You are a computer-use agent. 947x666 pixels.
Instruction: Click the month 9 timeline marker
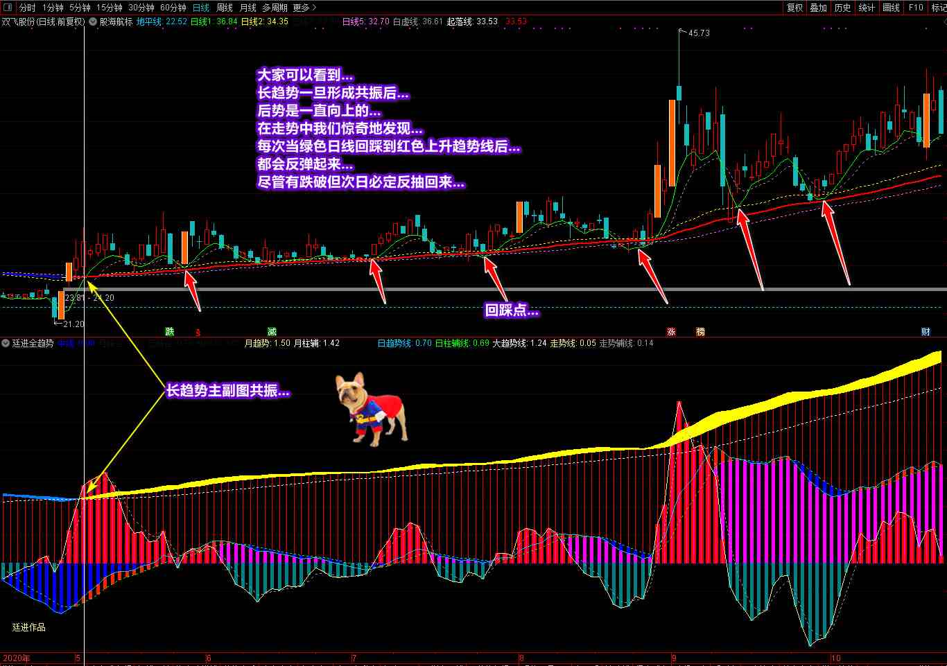pos(673,658)
